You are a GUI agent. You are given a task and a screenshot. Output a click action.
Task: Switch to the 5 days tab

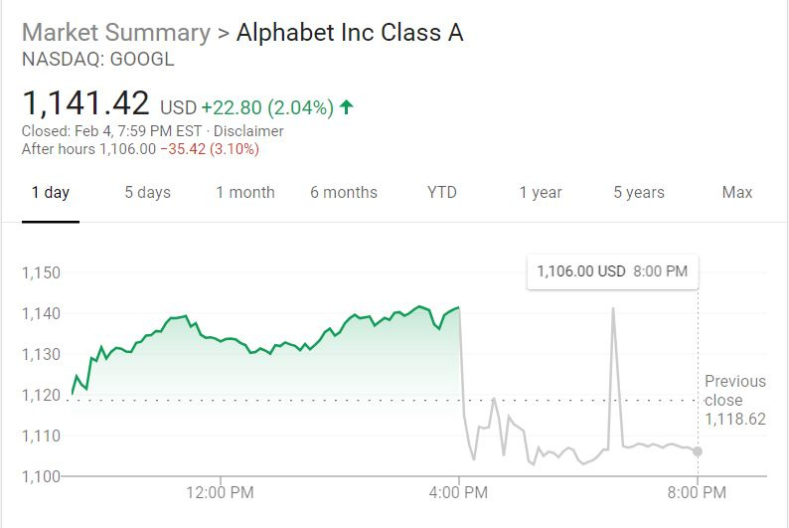147,193
